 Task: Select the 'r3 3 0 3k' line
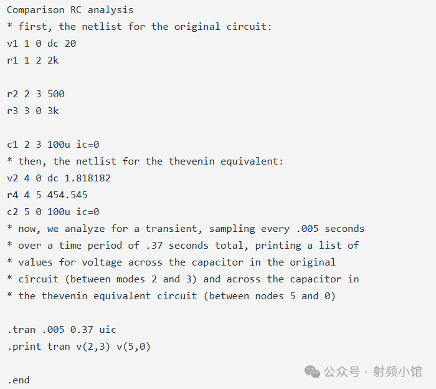point(32,111)
